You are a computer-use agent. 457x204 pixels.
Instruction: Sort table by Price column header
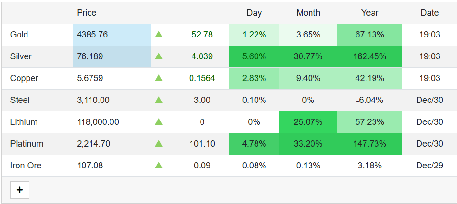tap(87, 13)
